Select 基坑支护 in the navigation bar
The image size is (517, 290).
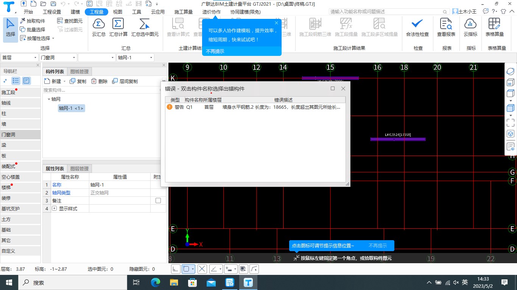[20, 208]
